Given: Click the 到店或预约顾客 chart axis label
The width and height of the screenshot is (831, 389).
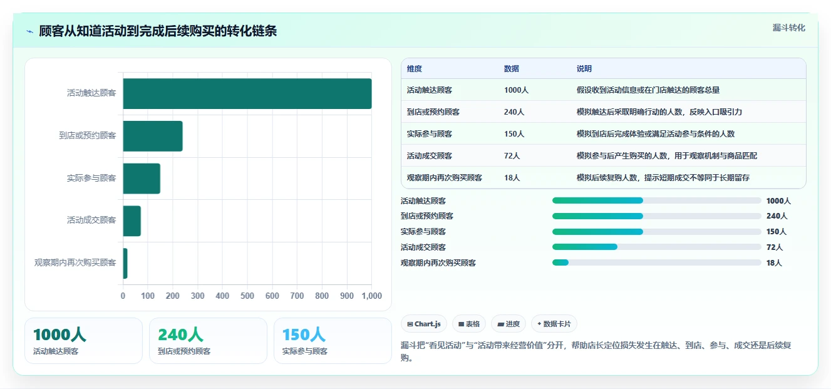Looking at the screenshot, I should 88,136.
